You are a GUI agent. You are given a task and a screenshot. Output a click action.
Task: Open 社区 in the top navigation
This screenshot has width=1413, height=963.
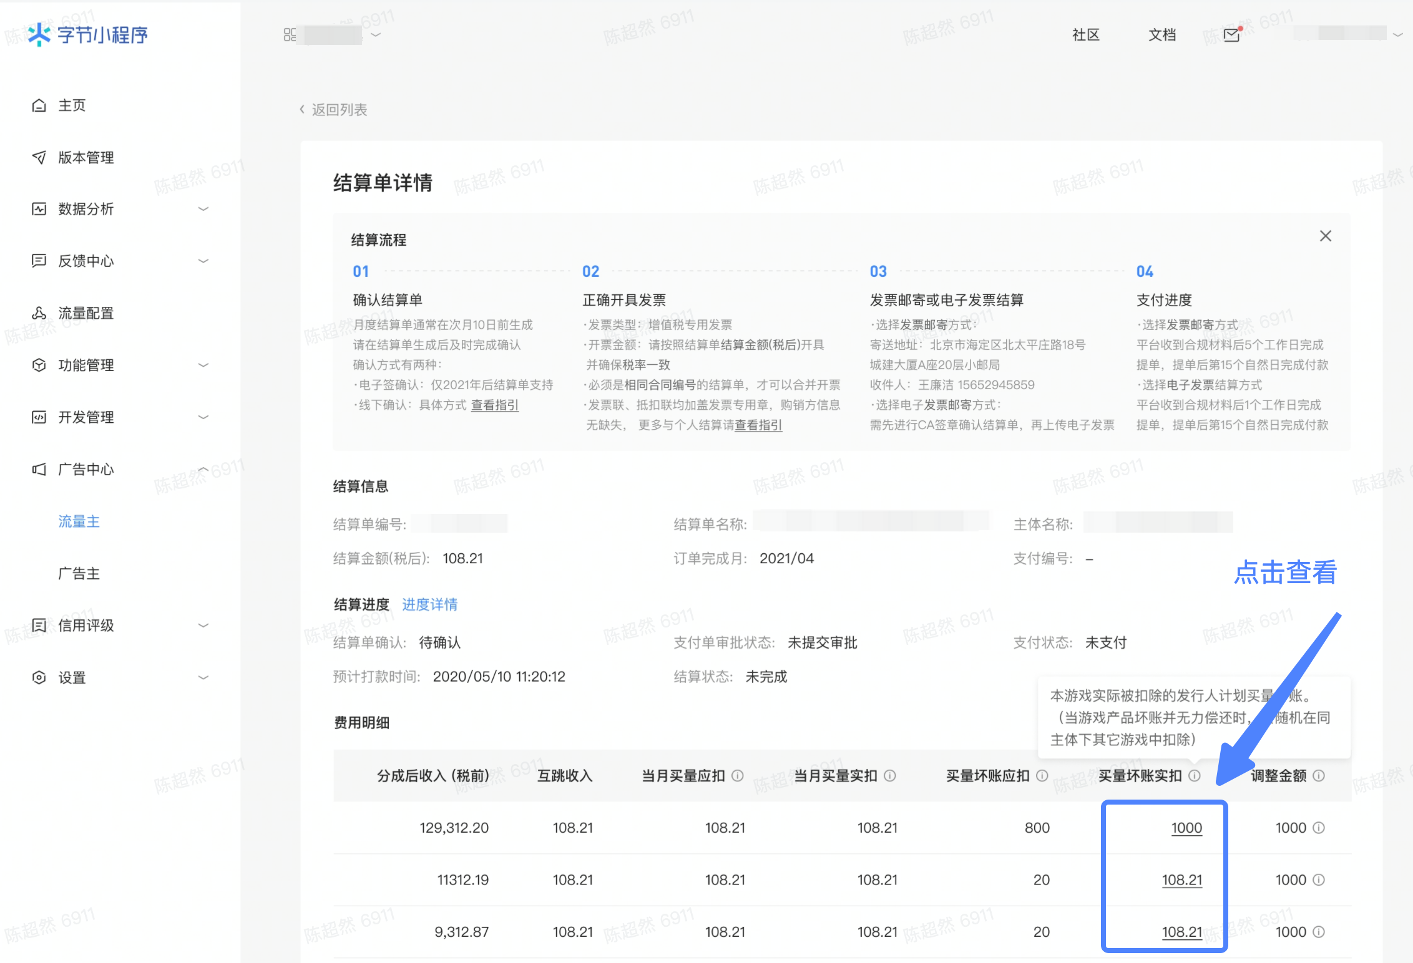(x=1086, y=35)
